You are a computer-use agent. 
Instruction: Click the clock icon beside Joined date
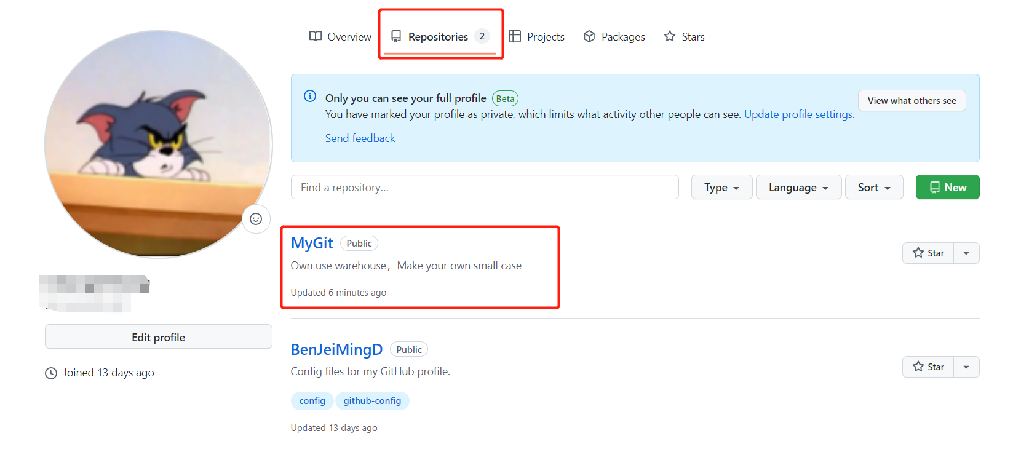51,373
